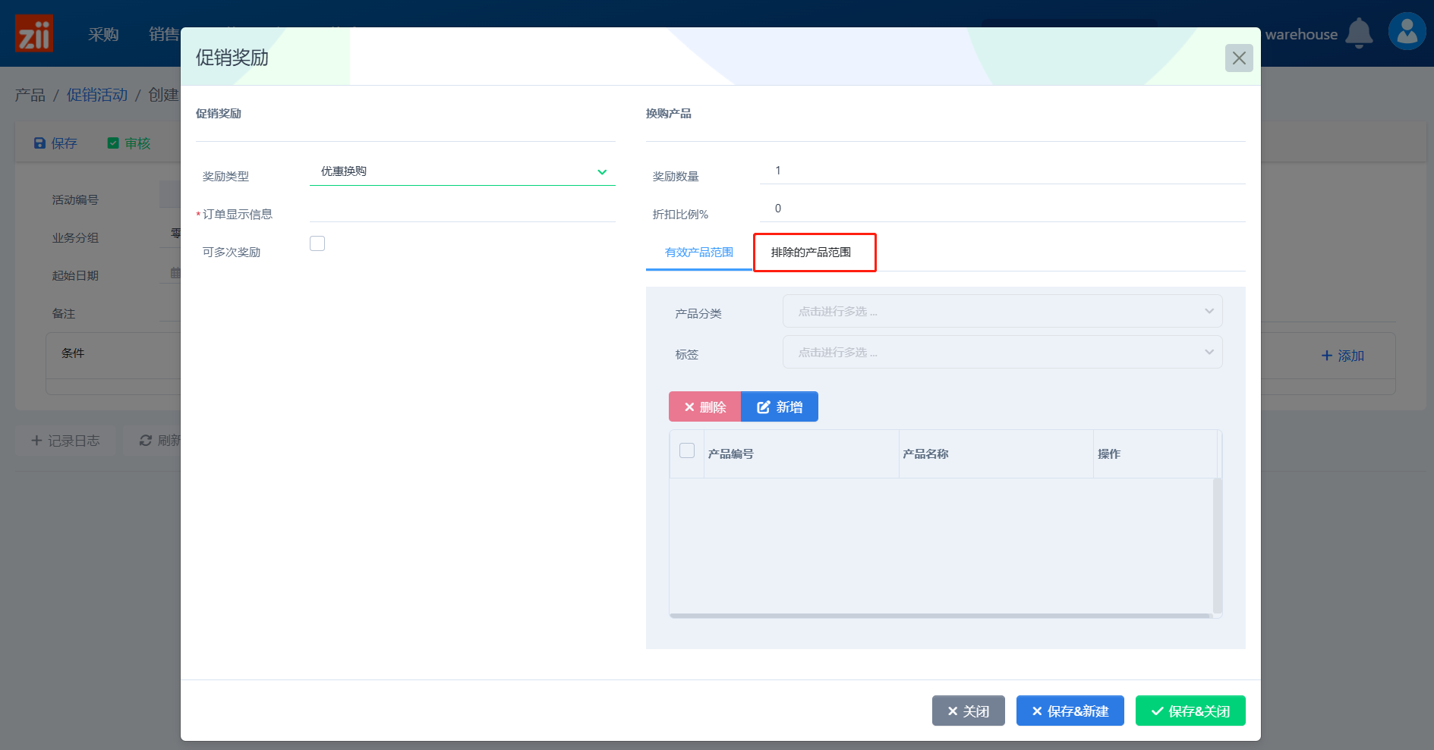
Task: Click the 条件 tab in the background page
Action: click(73, 353)
